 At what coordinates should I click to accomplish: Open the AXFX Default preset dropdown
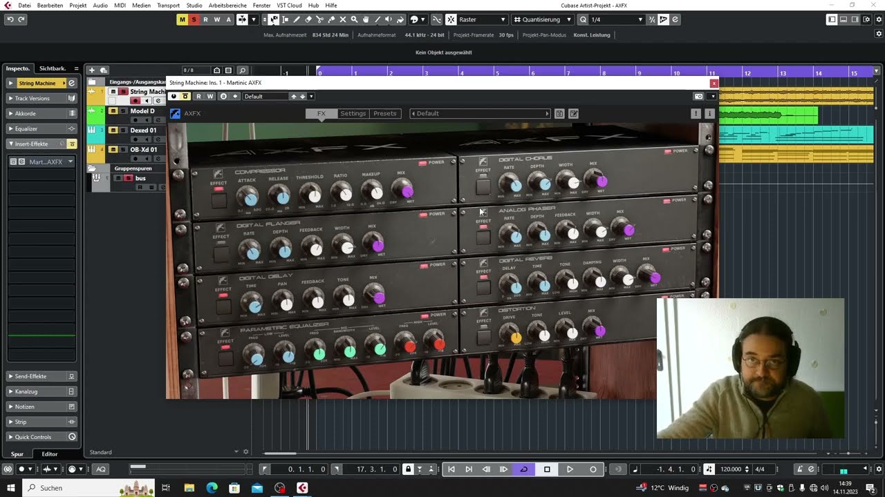(x=480, y=113)
